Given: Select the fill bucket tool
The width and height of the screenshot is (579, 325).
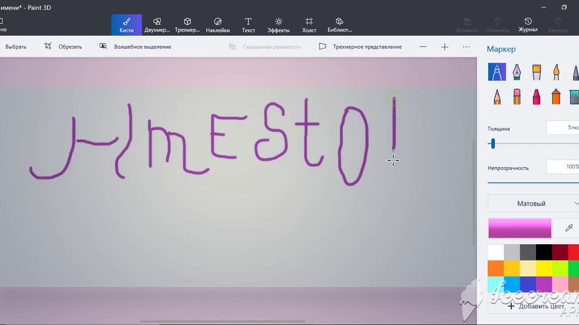Looking at the screenshot, I should [574, 97].
